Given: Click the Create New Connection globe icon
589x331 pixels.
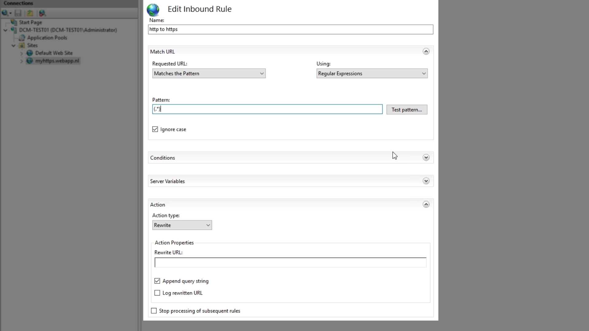Looking at the screenshot, I should (5, 13).
